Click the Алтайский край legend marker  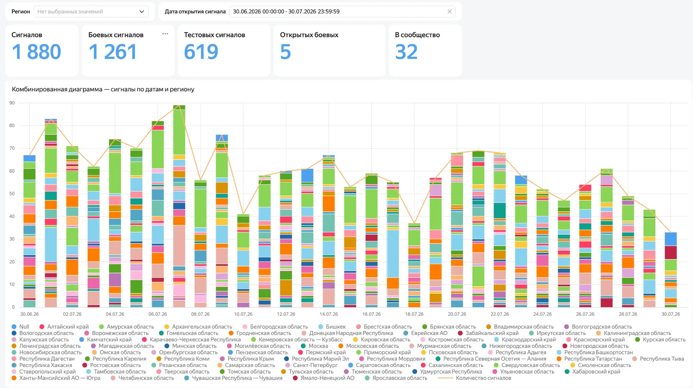point(42,327)
